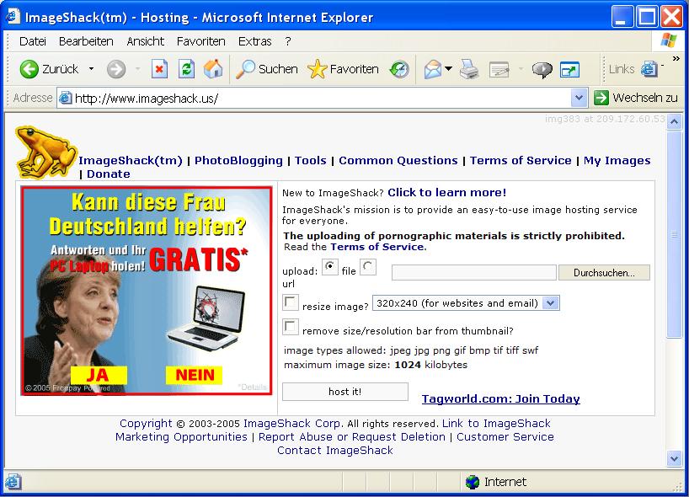Check remove size/resolution bar option
Image resolution: width=689 pixels, height=497 pixels.
[290, 327]
